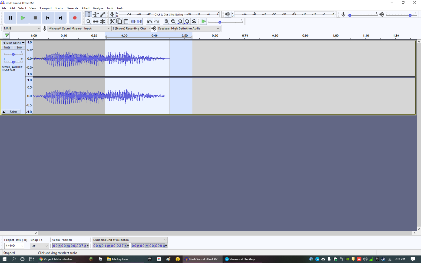Viewport: 421px width, 263px height.
Task: Trim audio outside selection
Action: (133, 21)
